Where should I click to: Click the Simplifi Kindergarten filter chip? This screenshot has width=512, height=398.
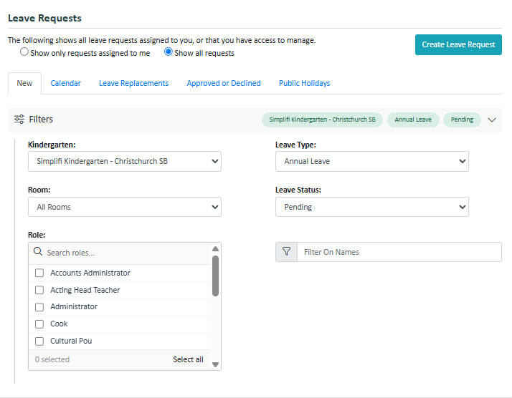[322, 120]
